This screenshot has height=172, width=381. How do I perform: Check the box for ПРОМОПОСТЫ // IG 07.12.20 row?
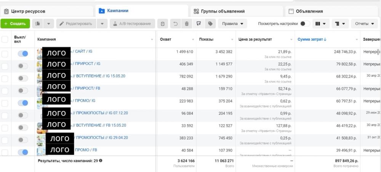(x=5, y=115)
